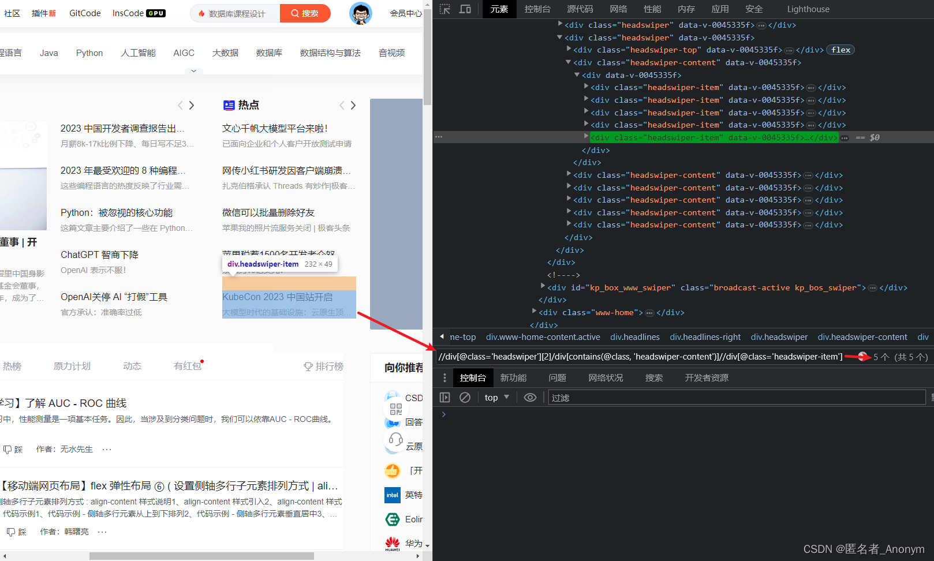Click the customer service headset icon

[395, 440]
